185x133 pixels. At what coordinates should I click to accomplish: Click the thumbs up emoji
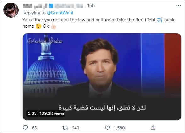[x=53, y=26]
